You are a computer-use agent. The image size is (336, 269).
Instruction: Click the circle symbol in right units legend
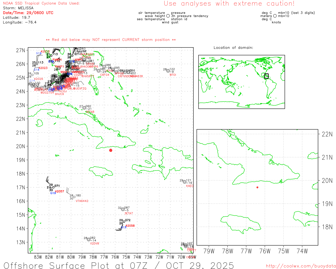(x=275, y=16)
